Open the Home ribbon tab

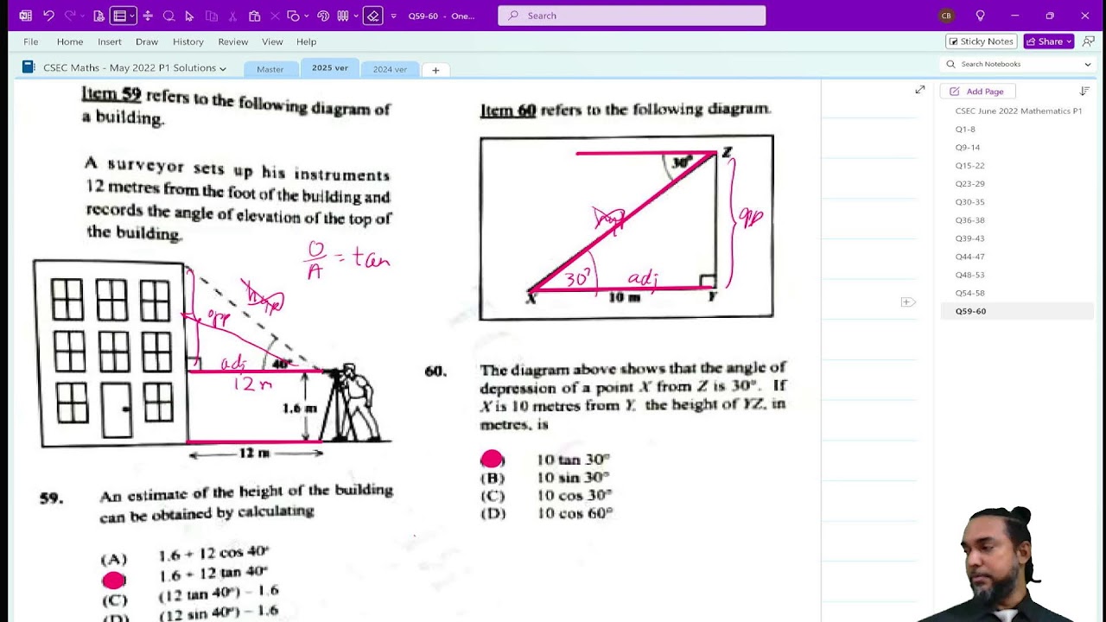click(70, 41)
